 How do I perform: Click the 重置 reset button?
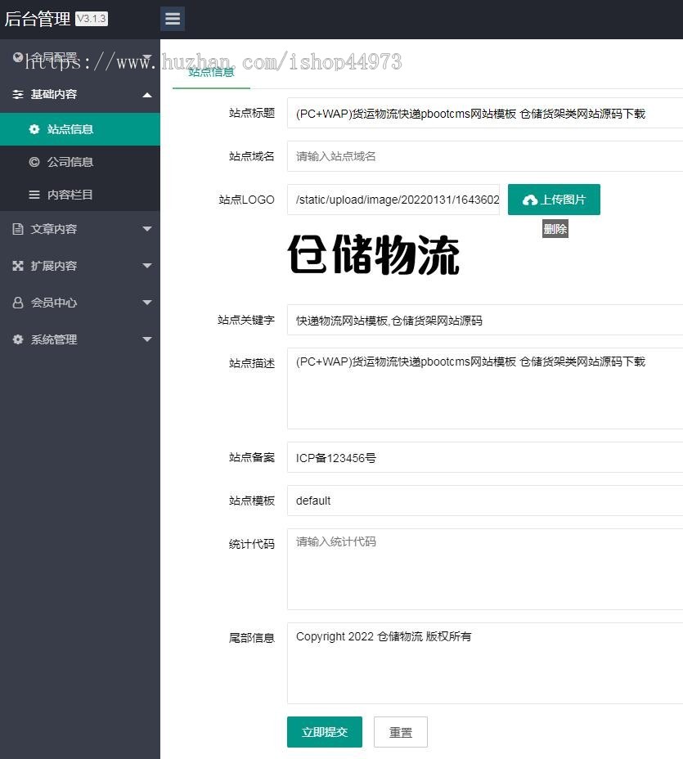click(x=400, y=732)
